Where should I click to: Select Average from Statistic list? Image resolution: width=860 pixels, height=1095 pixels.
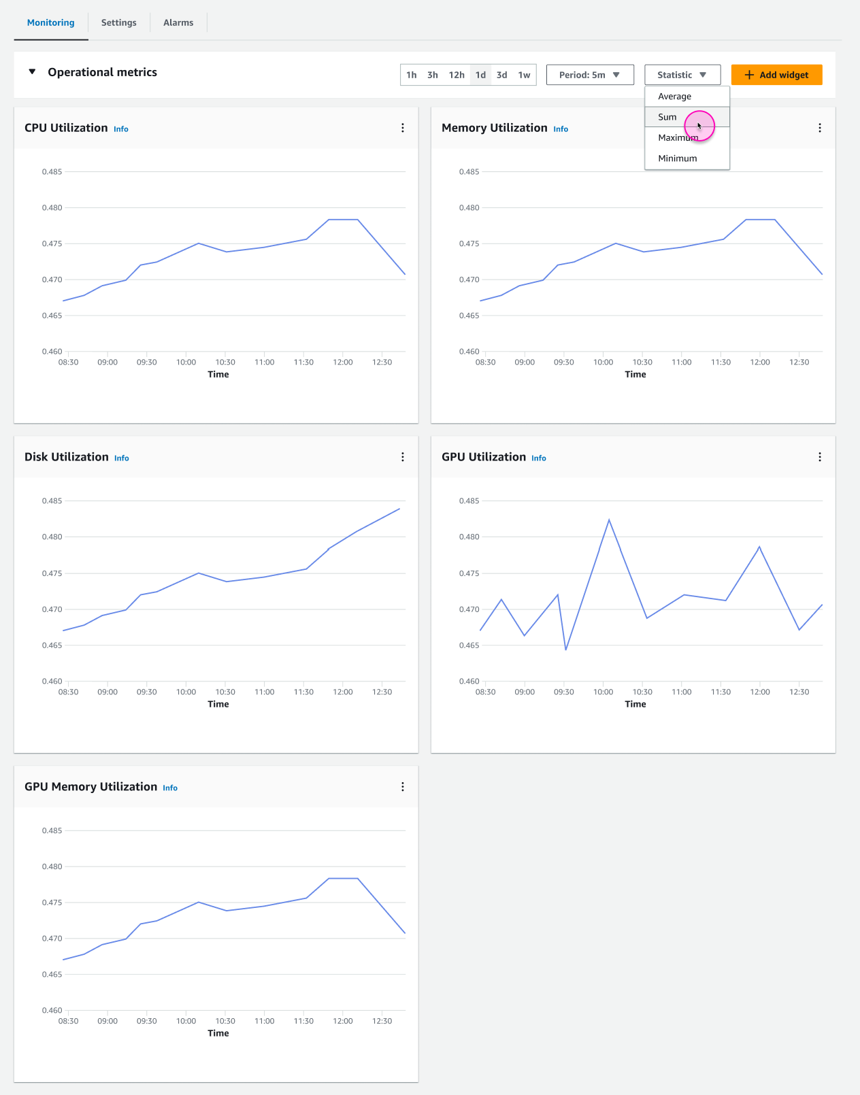click(x=674, y=97)
